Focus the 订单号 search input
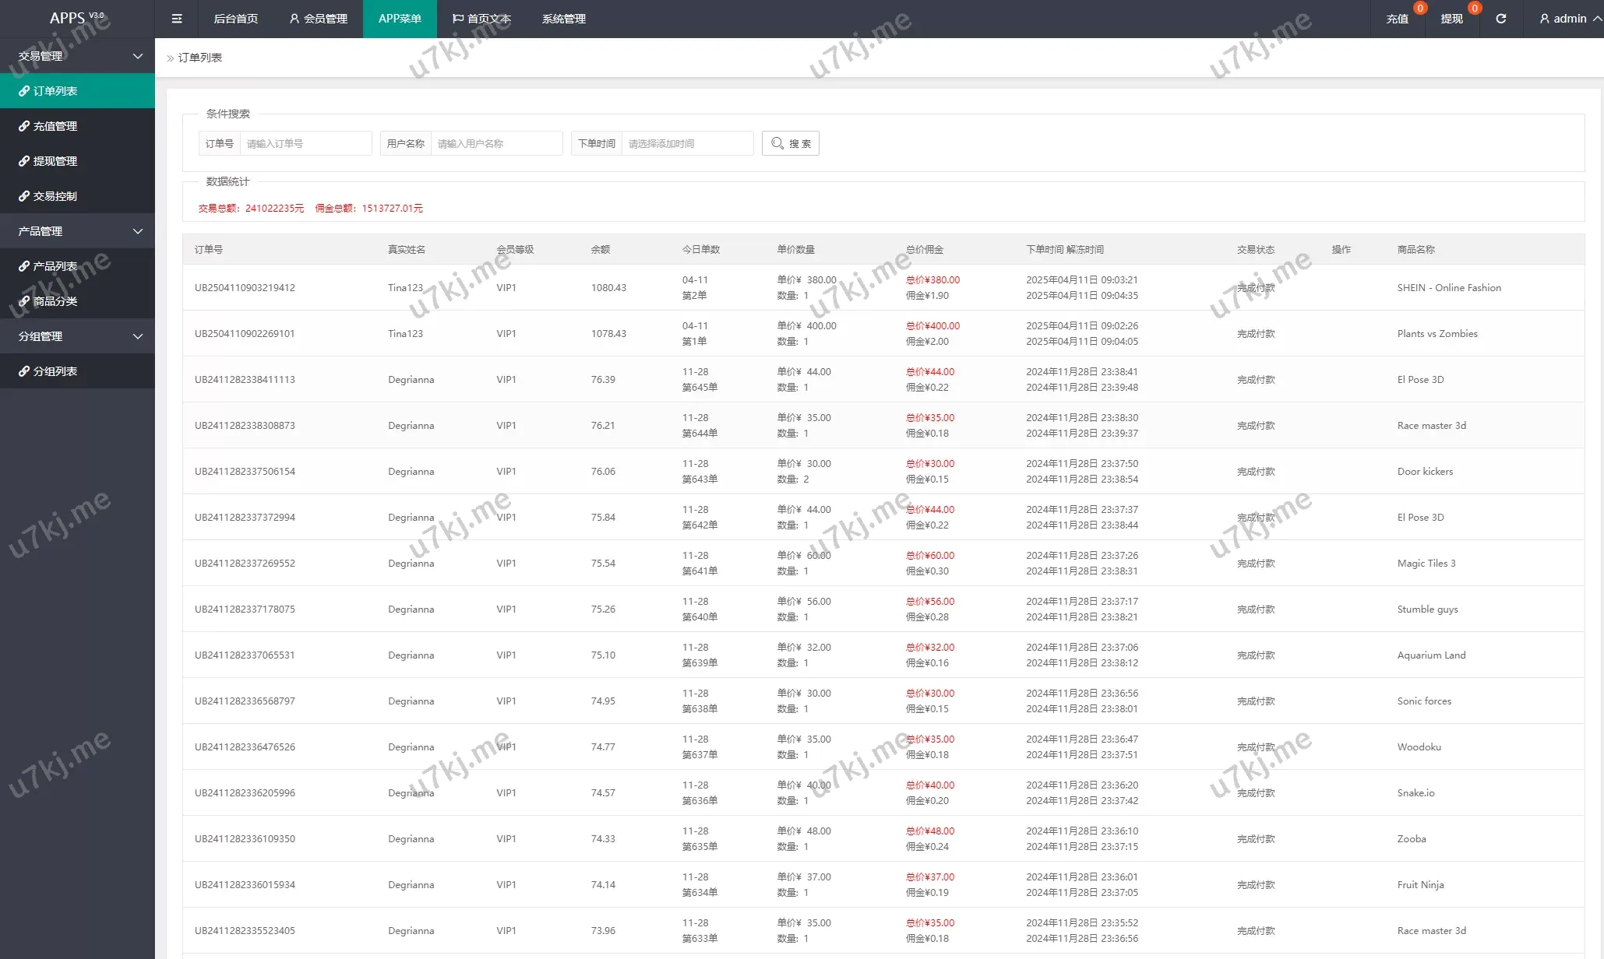Screen dimensions: 1604x959 pyautogui.click(x=305, y=143)
